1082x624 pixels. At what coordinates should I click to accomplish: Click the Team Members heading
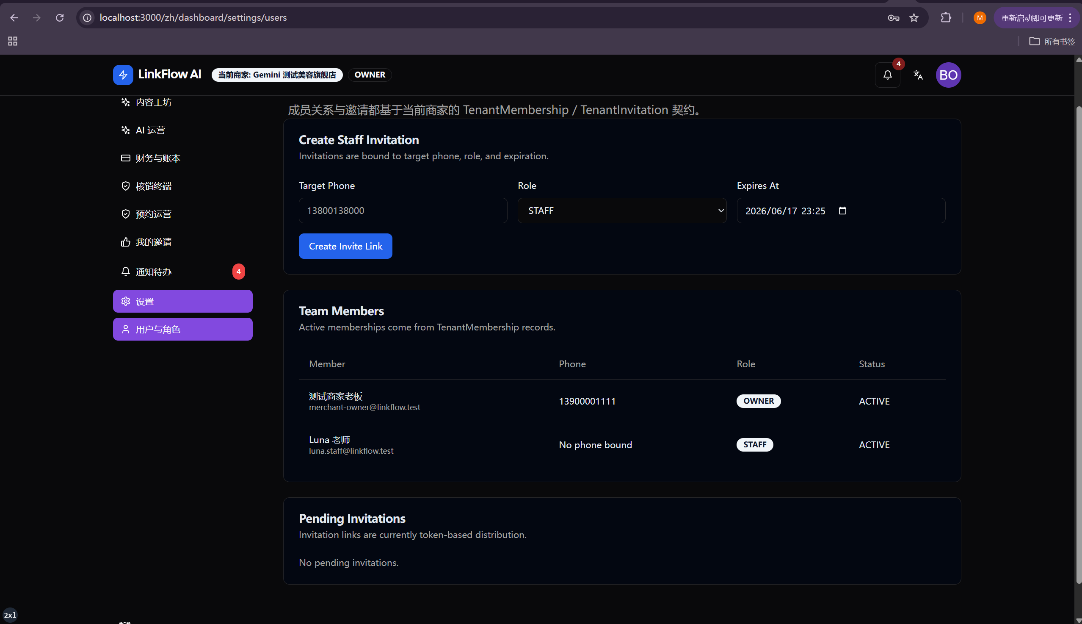coord(341,311)
